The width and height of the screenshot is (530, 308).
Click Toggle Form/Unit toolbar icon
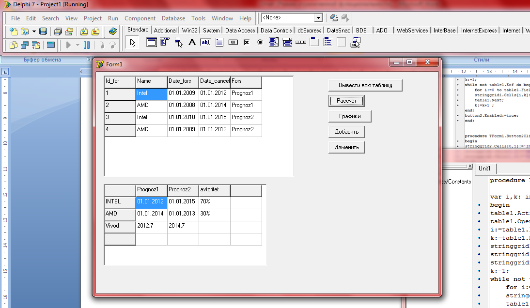(36, 45)
